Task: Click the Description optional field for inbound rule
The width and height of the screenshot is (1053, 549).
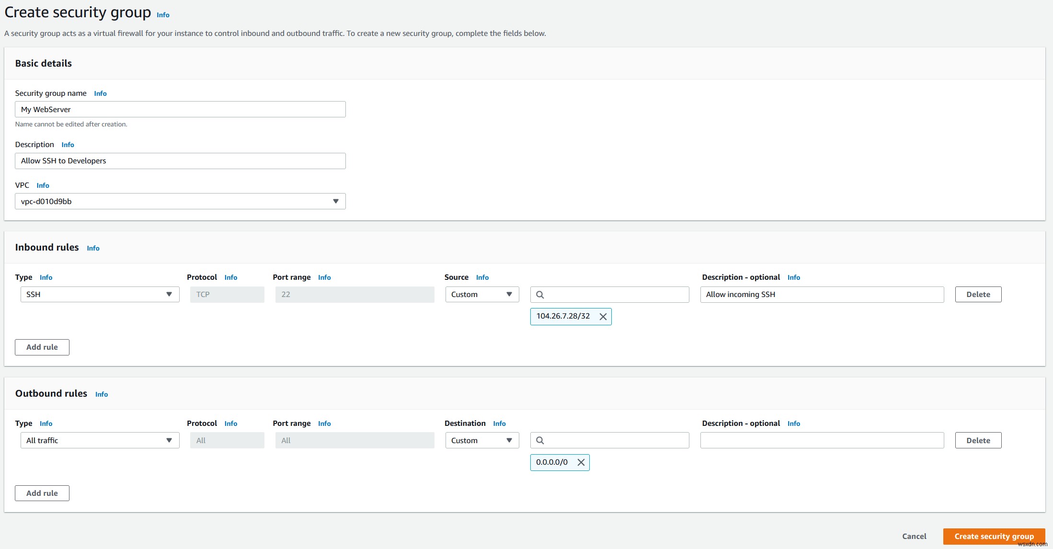Action: 822,293
